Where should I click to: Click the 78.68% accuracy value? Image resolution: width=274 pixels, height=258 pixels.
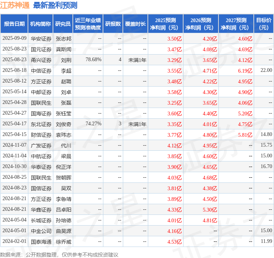93,60
